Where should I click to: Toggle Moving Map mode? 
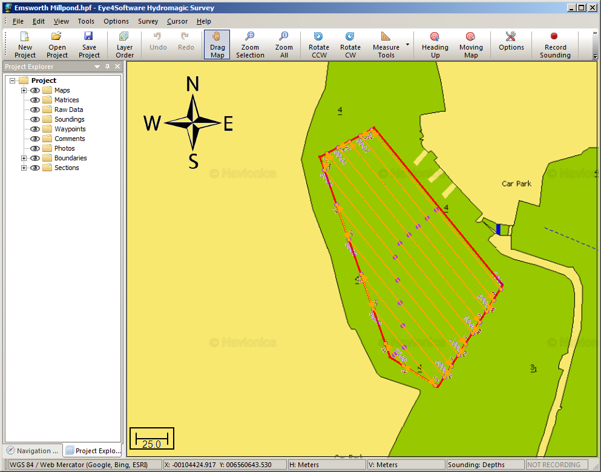pos(470,44)
